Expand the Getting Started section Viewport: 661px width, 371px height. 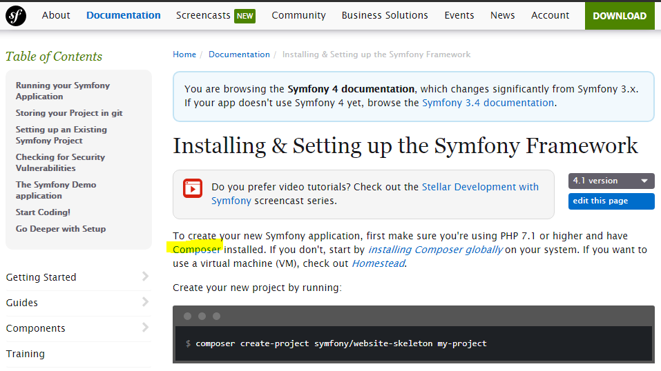tap(78, 277)
